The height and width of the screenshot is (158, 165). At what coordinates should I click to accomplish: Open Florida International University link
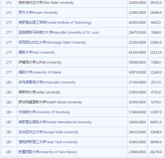coord(55,122)
